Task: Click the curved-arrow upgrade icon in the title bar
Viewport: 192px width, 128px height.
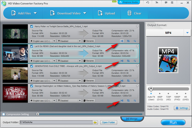Action: pos(157,2)
